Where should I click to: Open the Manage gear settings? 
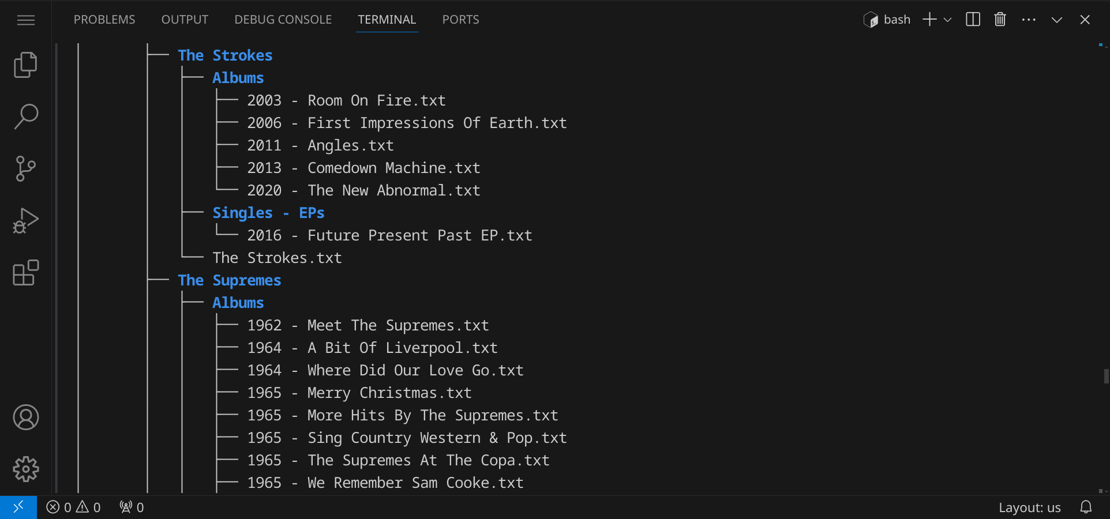pyautogui.click(x=25, y=469)
